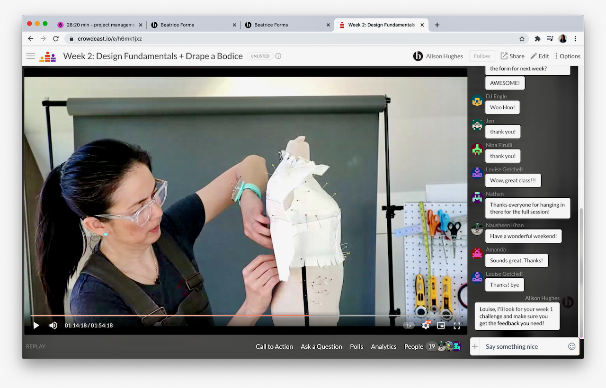Toggle picture-in-picture mode

tap(441, 326)
